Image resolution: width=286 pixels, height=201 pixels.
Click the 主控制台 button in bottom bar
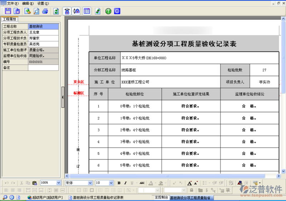(x=161, y=197)
